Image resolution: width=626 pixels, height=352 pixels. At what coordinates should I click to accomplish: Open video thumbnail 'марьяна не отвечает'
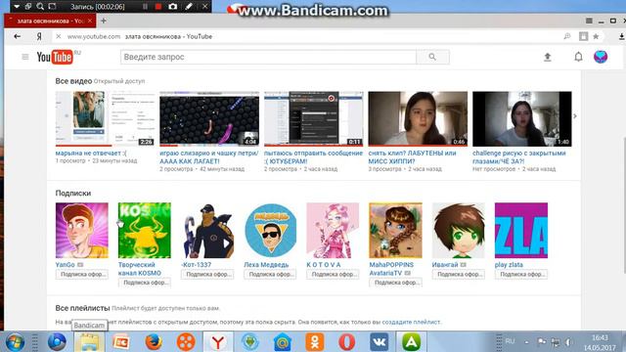105,118
